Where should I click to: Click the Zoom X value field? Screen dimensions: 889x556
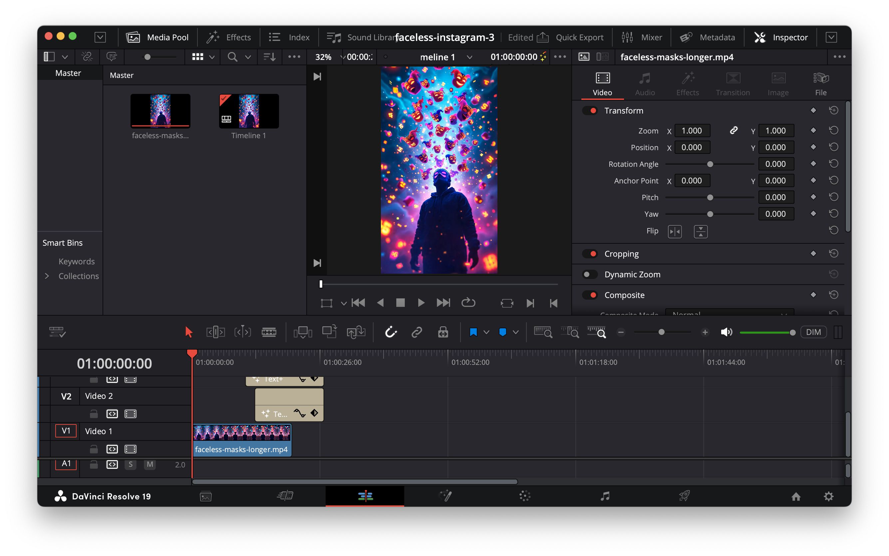coord(692,131)
